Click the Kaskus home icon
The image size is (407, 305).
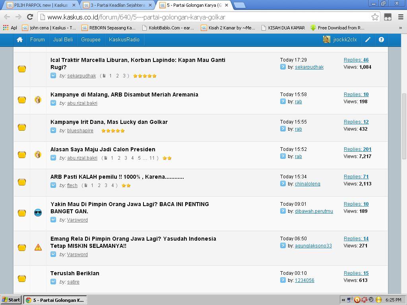19,40
